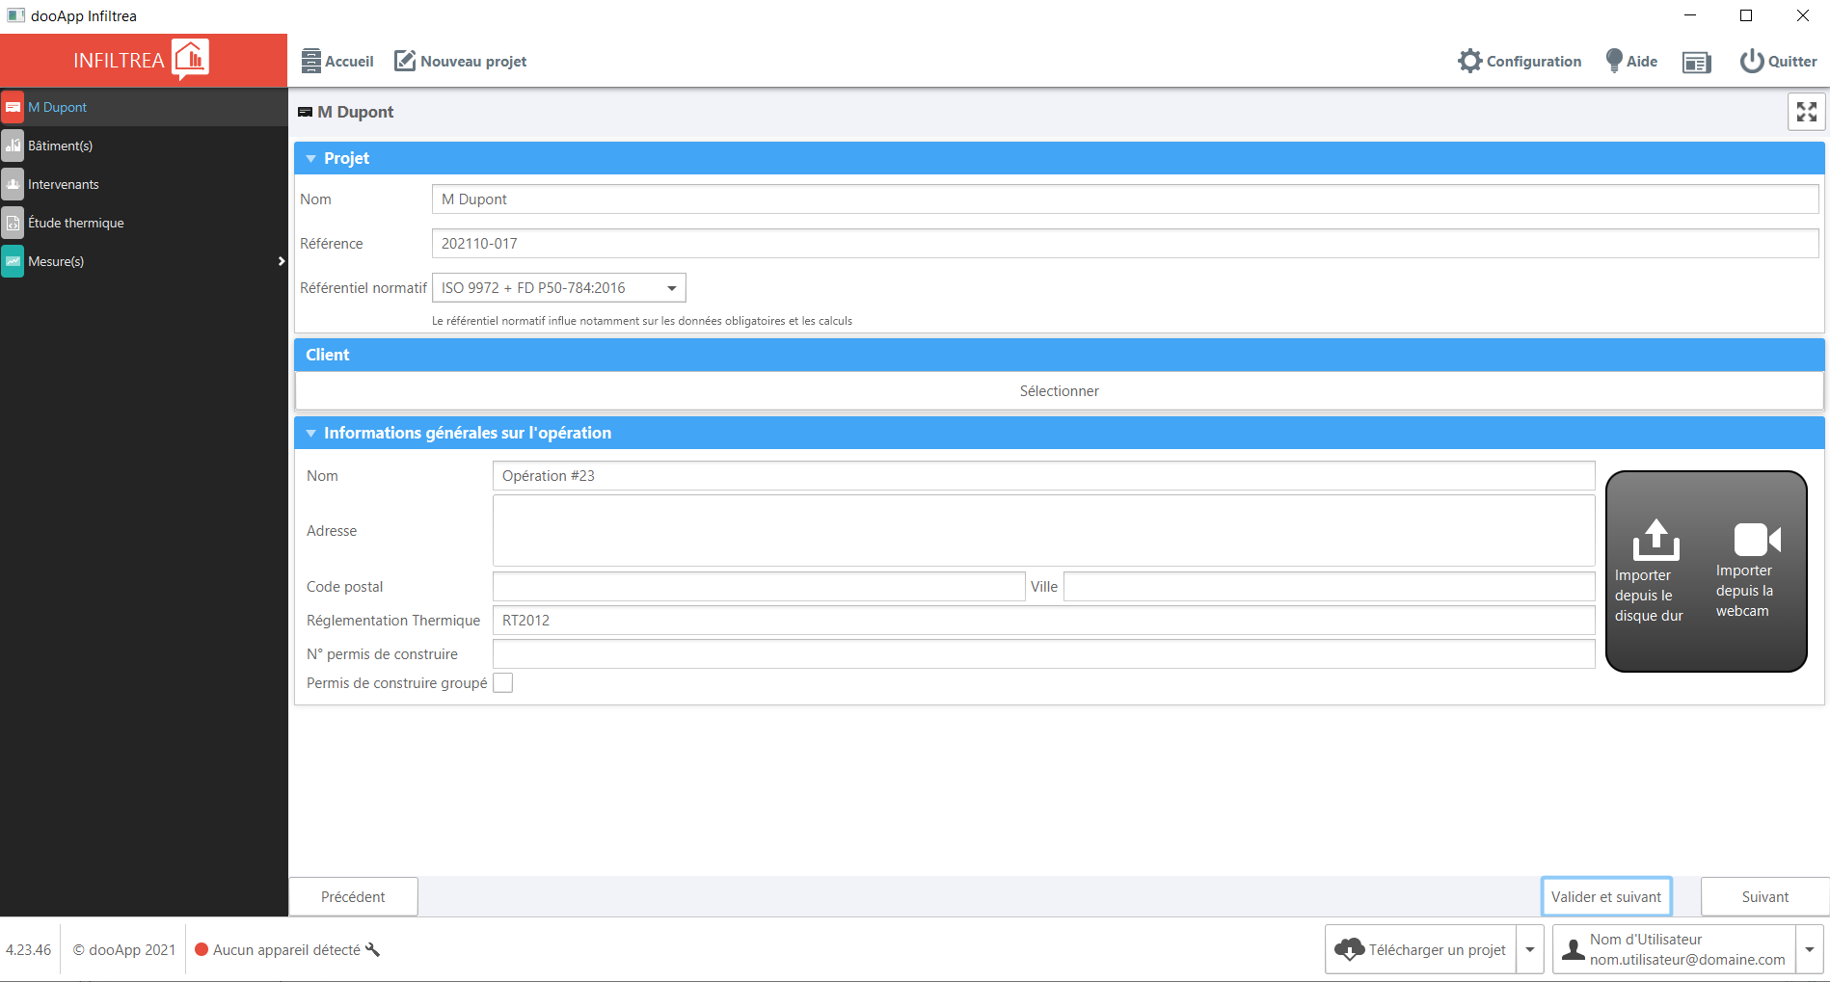This screenshot has height=982, width=1830.
Task: Click the project icon beside M Dupont title
Action: [305, 113]
